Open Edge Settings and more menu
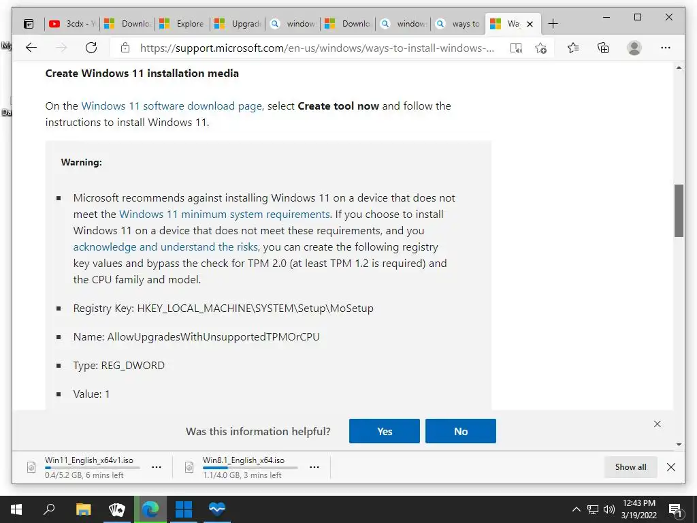The height and width of the screenshot is (523, 697). click(x=666, y=48)
